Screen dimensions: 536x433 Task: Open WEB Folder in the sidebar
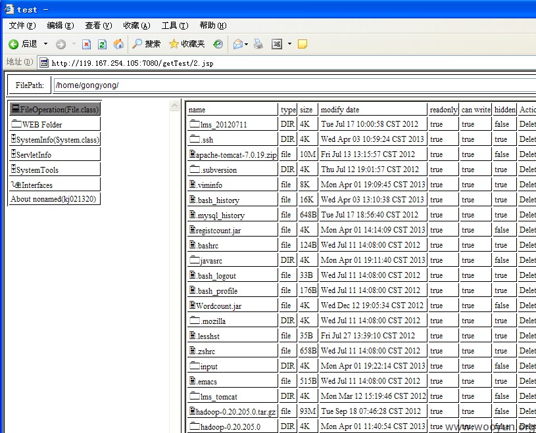point(55,124)
